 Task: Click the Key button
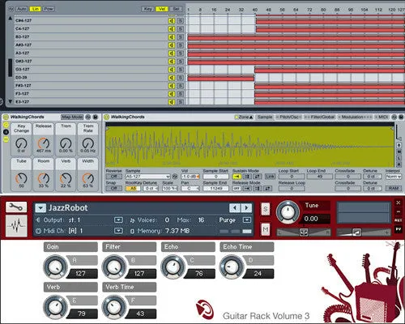coord(147,9)
